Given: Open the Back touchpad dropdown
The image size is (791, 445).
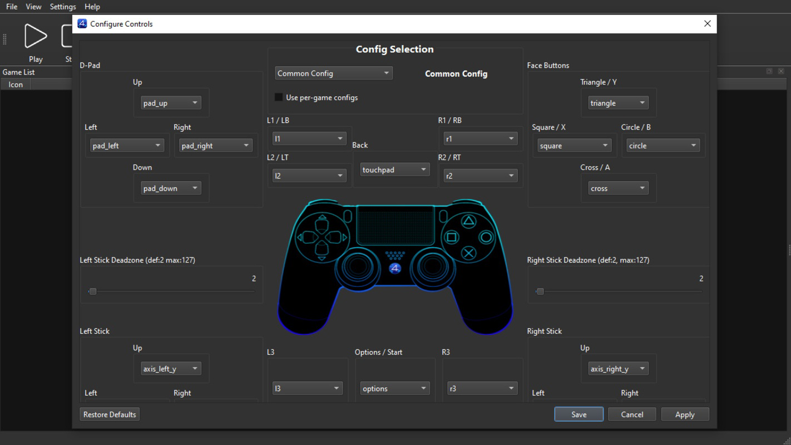Looking at the screenshot, I should pyautogui.click(x=395, y=170).
